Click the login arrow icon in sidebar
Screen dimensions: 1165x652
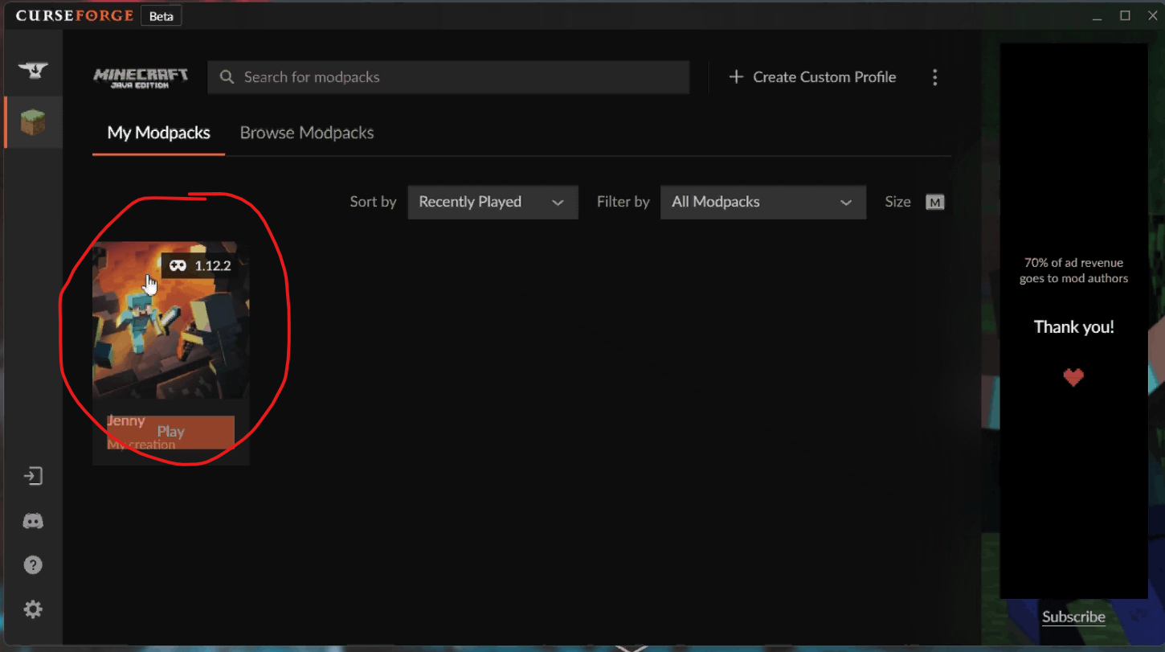(33, 476)
